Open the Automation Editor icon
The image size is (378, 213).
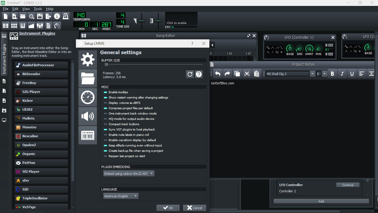pos(31,25)
